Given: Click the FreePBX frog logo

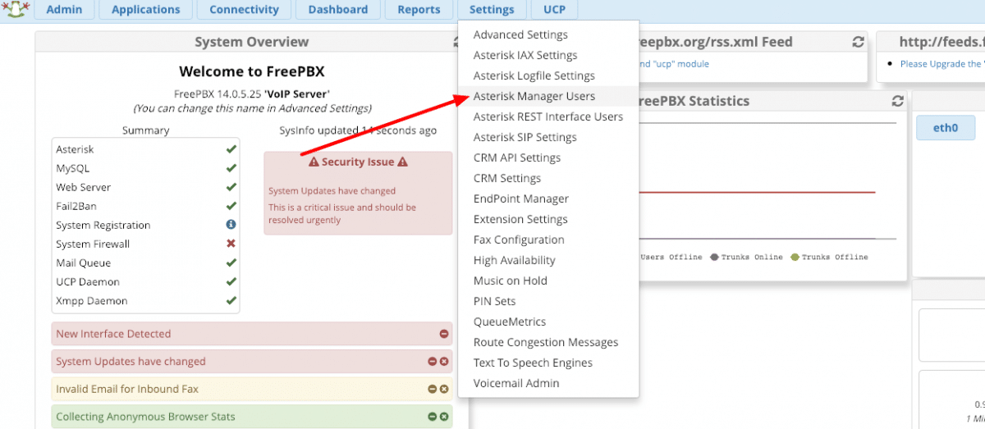Looking at the screenshot, I should pos(18,9).
